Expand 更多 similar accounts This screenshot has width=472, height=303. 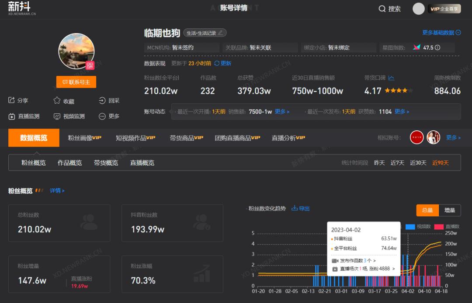[453, 137]
